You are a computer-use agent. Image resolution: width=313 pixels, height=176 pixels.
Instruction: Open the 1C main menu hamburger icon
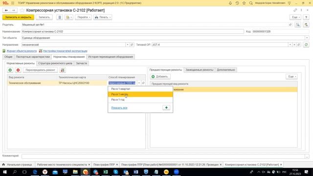pos(13,3)
